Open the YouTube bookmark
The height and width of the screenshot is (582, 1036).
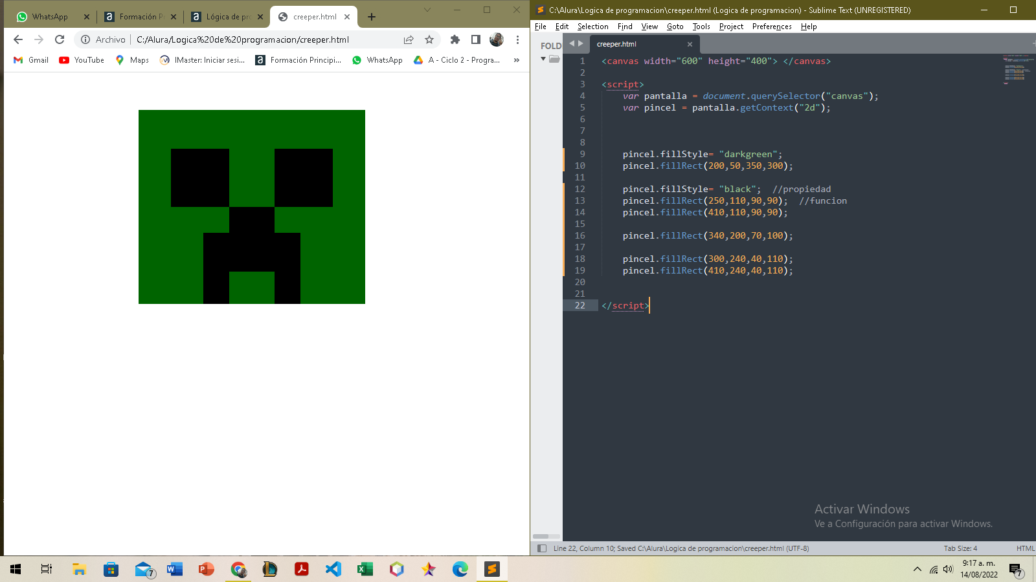point(82,60)
